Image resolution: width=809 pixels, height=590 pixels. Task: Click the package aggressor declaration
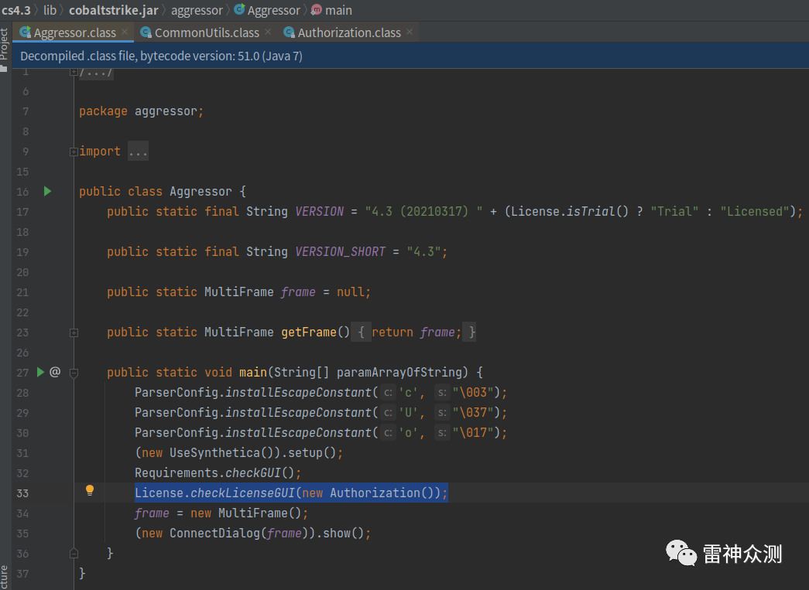[x=142, y=111]
